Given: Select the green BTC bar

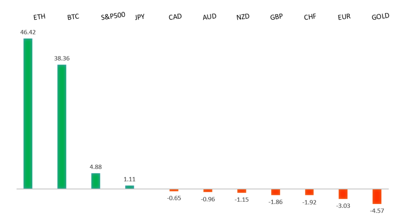Looking at the screenshot, I should coord(62,127).
